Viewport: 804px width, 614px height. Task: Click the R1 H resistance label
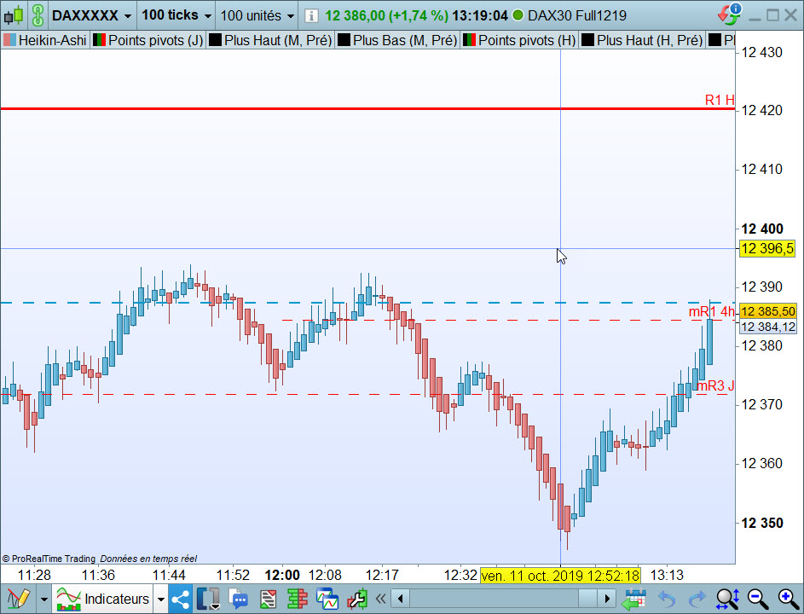click(x=720, y=100)
